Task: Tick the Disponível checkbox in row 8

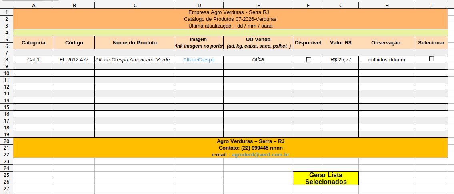Action: [308, 60]
